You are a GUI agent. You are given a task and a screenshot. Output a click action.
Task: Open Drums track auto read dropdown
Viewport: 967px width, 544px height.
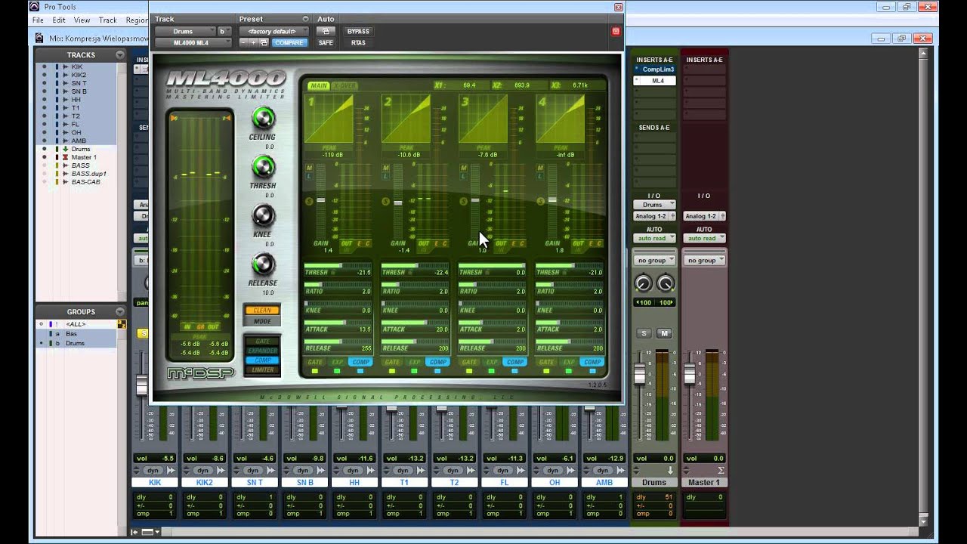654,238
